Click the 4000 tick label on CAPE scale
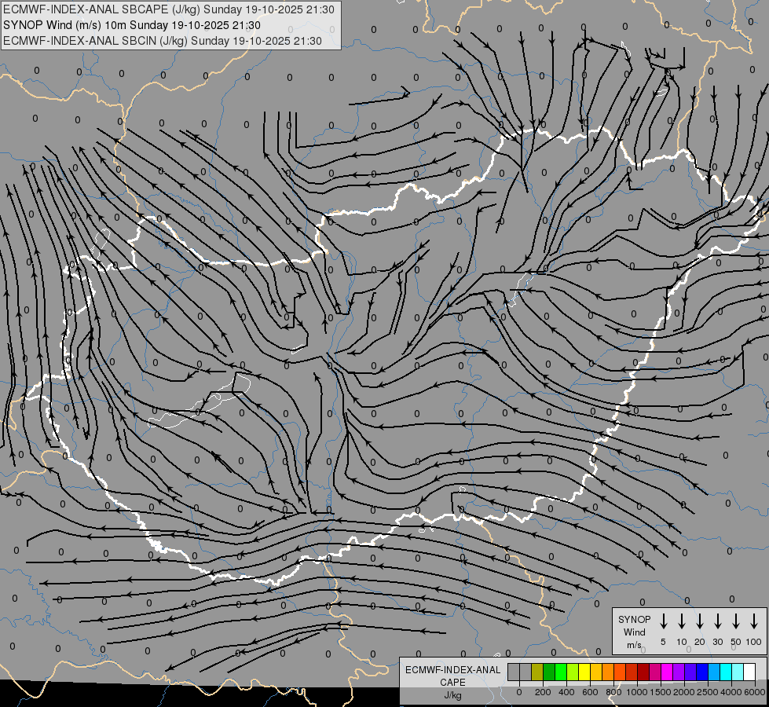 point(731,692)
